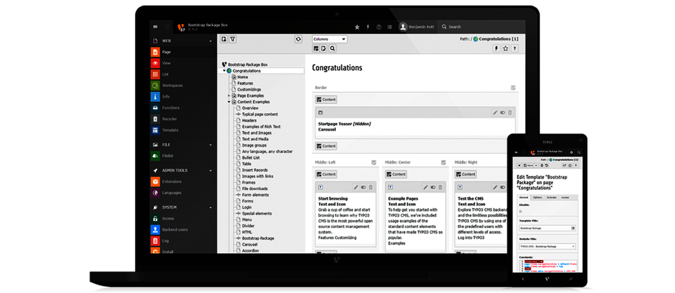Viewport: 675px width, 293px height.
Task: Select Typical page content in page tree
Action: coord(260,114)
